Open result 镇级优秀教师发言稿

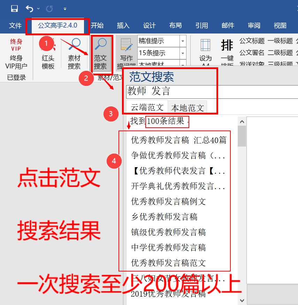168,232
